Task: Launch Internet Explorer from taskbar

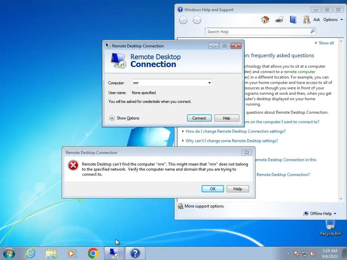Action: pyautogui.click(x=30, y=253)
